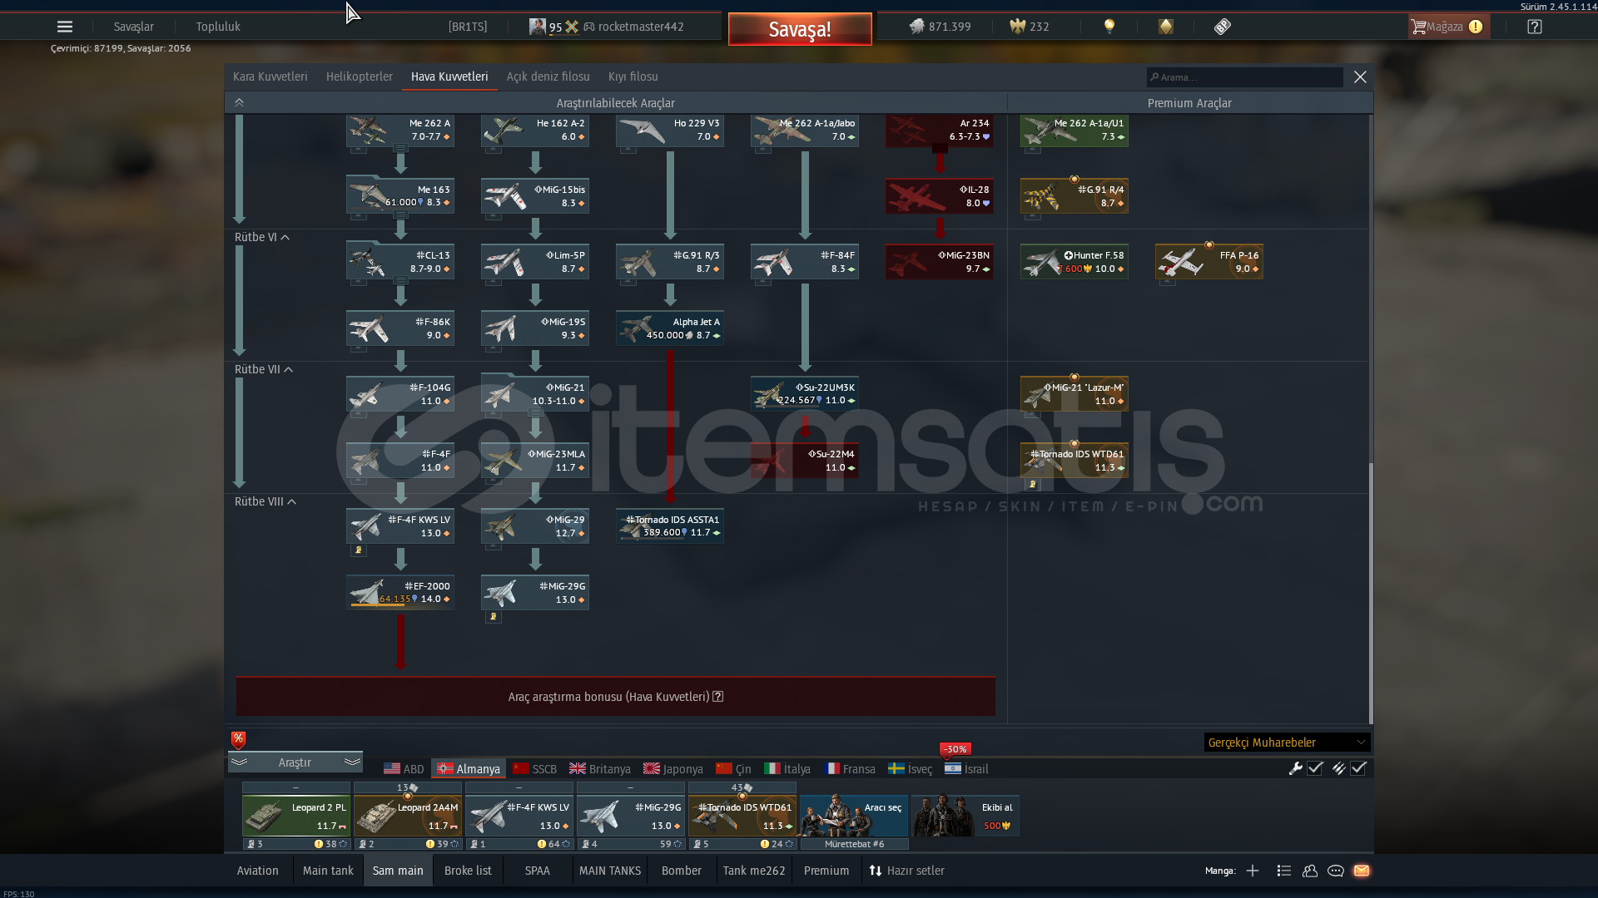This screenshot has height=898, width=1598.
Task: Open the mail envelope icon
Action: (1362, 871)
